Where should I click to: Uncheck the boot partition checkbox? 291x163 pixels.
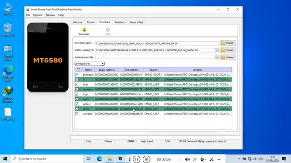(77, 84)
